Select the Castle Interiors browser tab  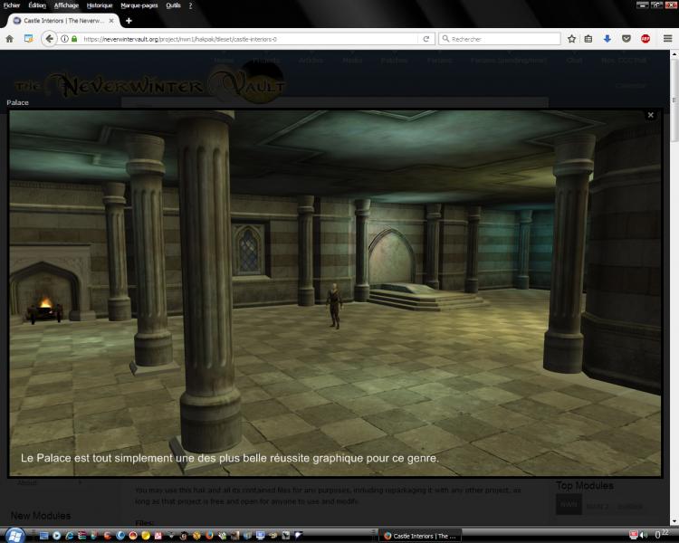pos(62,20)
